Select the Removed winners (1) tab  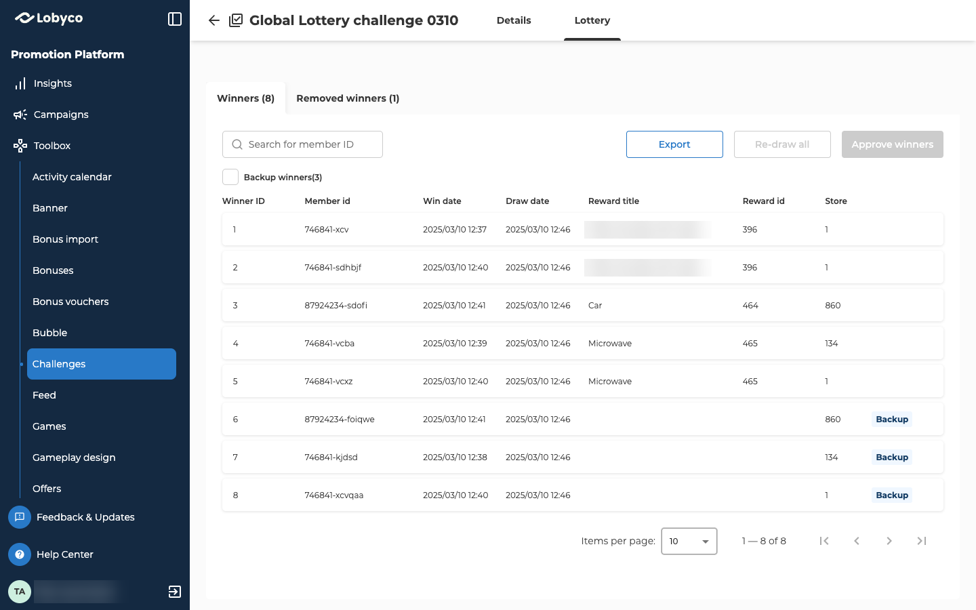pyautogui.click(x=348, y=98)
